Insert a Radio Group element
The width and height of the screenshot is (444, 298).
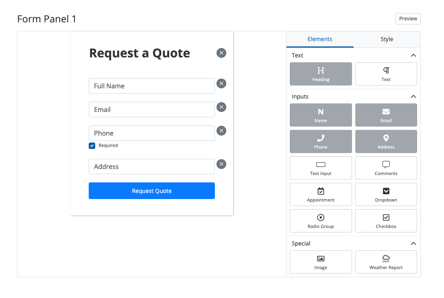[321, 221]
